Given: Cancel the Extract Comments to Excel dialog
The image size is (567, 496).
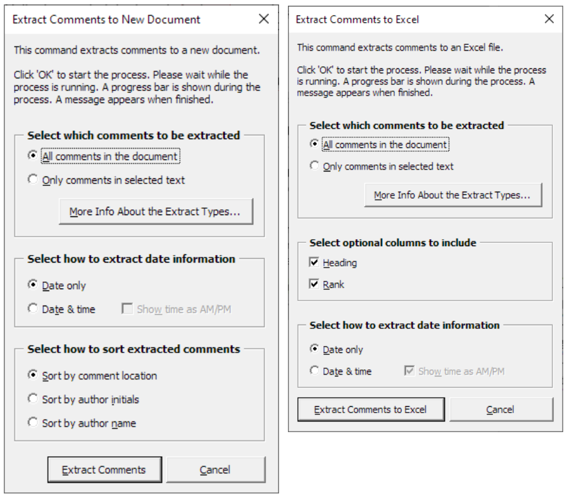Looking at the screenshot, I should (x=501, y=409).
